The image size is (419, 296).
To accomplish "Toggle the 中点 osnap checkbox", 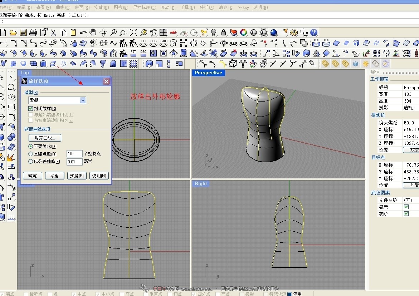I will 74,294.
